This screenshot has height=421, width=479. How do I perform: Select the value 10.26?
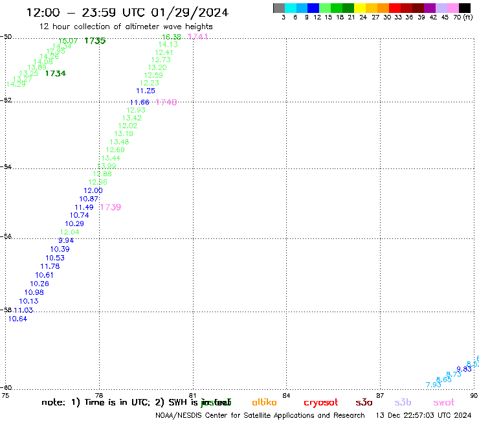click(39, 284)
